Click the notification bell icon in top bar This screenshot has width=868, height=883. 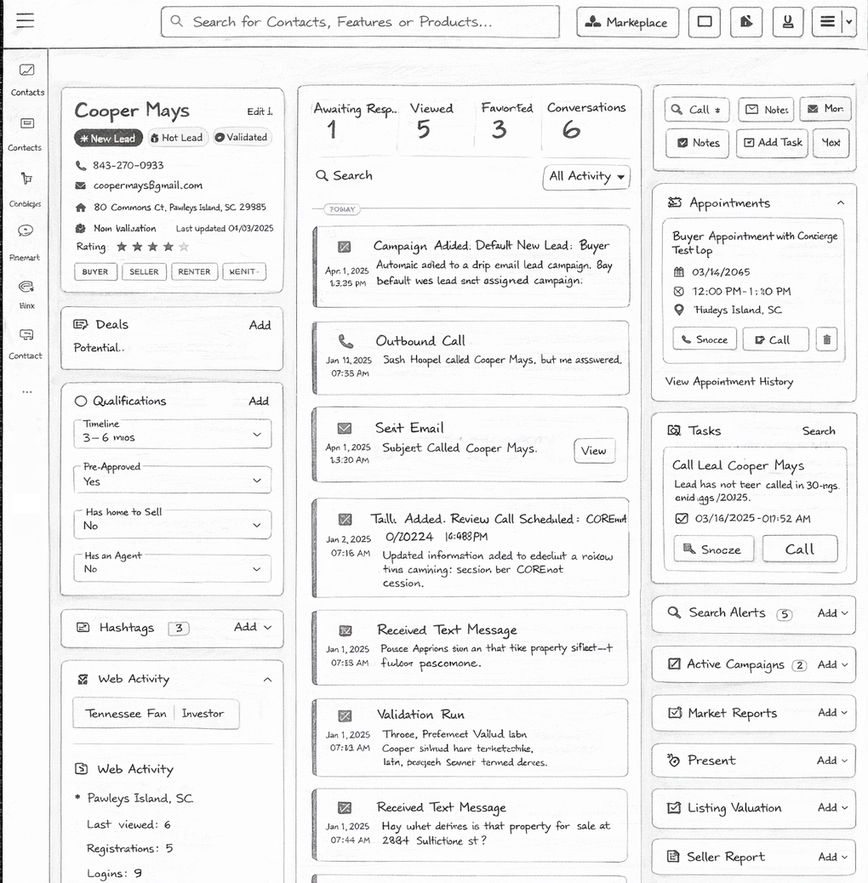746,22
